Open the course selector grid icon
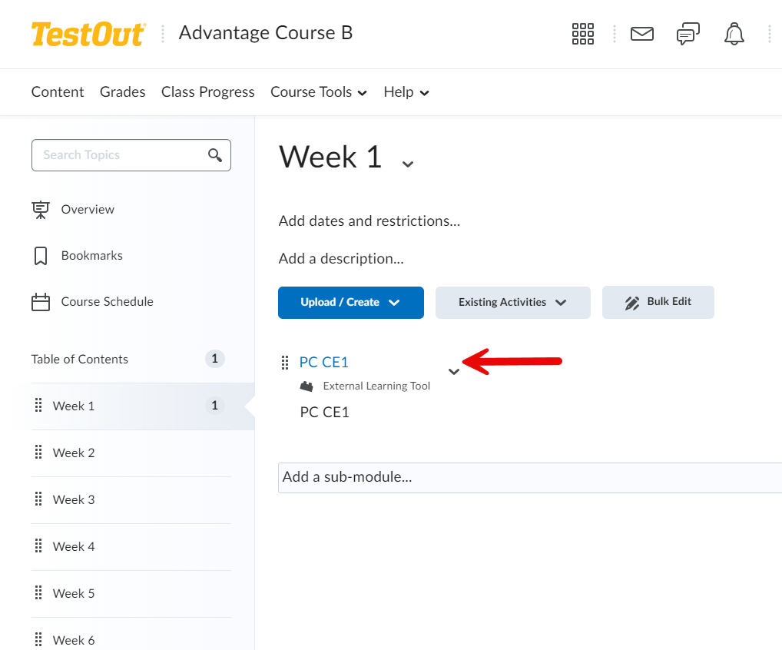The image size is (782, 650). pos(582,34)
